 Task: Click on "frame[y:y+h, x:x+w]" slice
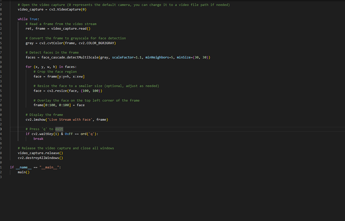tap(66, 76)
